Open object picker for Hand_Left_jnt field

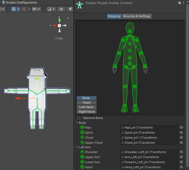(181, 167)
